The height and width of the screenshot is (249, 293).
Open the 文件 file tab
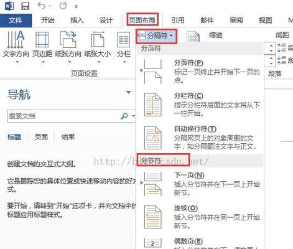click(x=16, y=21)
